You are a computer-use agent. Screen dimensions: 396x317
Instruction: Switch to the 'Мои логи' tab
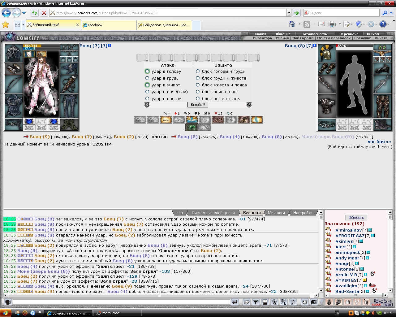tap(276, 213)
